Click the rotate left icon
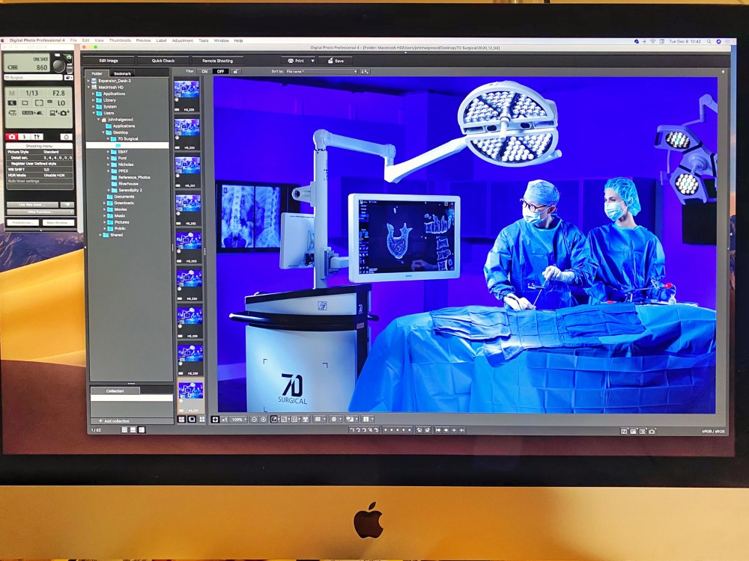749x561 pixels. [x=419, y=430]
